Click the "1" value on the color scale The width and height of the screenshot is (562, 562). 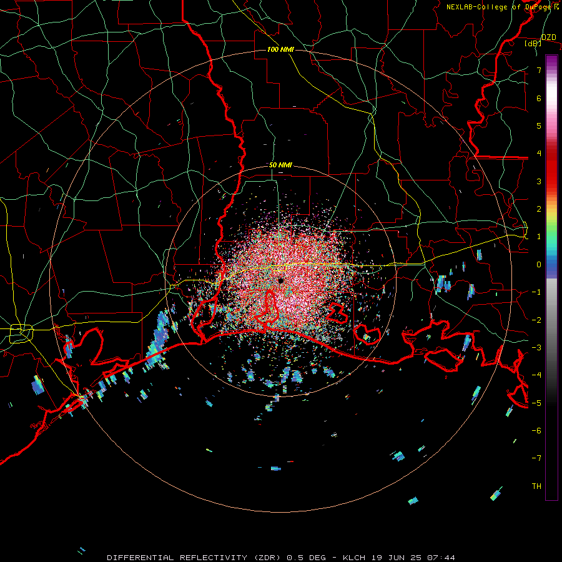539,237
